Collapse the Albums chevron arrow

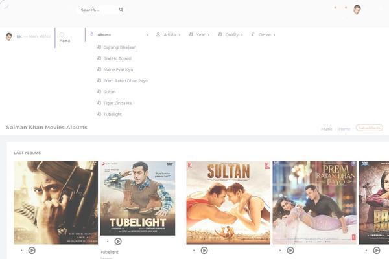point(147,35)
